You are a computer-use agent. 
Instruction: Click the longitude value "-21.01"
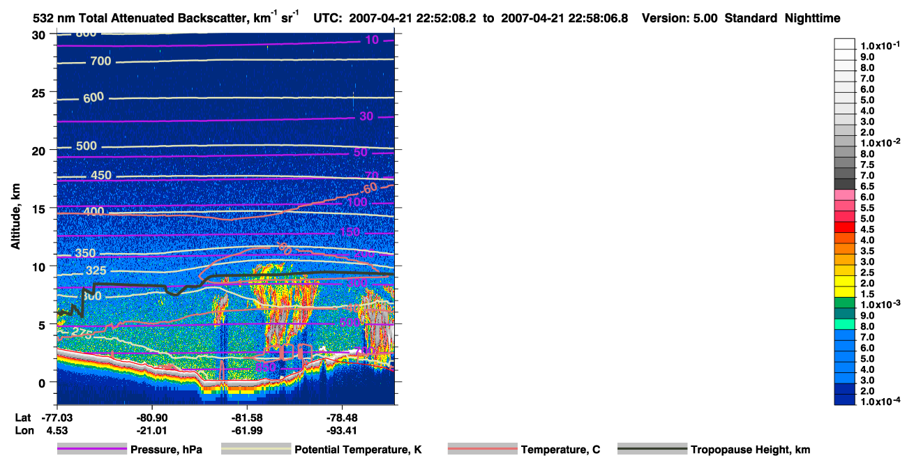point(151,430)
